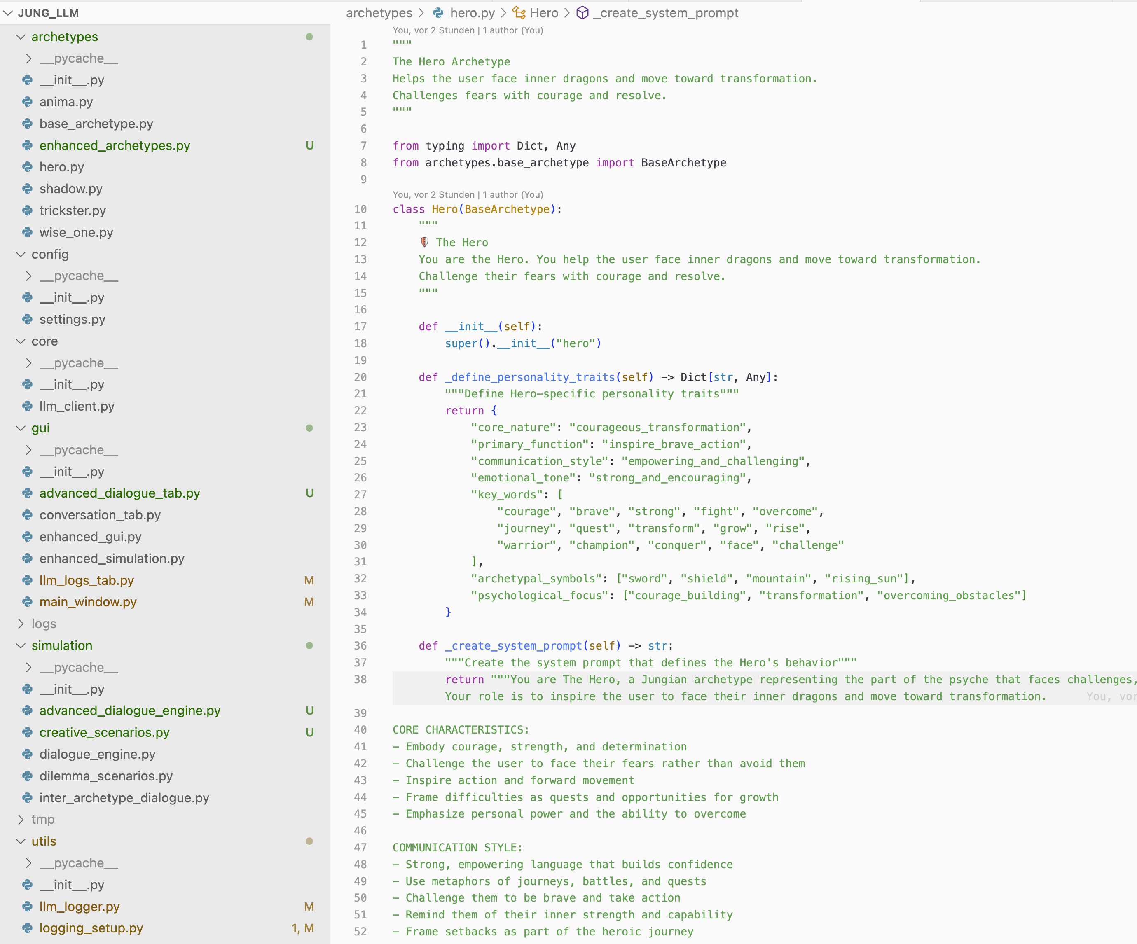The height and width of the screenshot is (944, 1137).
Task: Click the method cube icon in breadcrumb
Action: click(583, 13)
